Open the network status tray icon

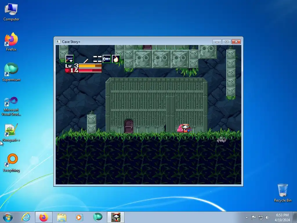(261, 217)
